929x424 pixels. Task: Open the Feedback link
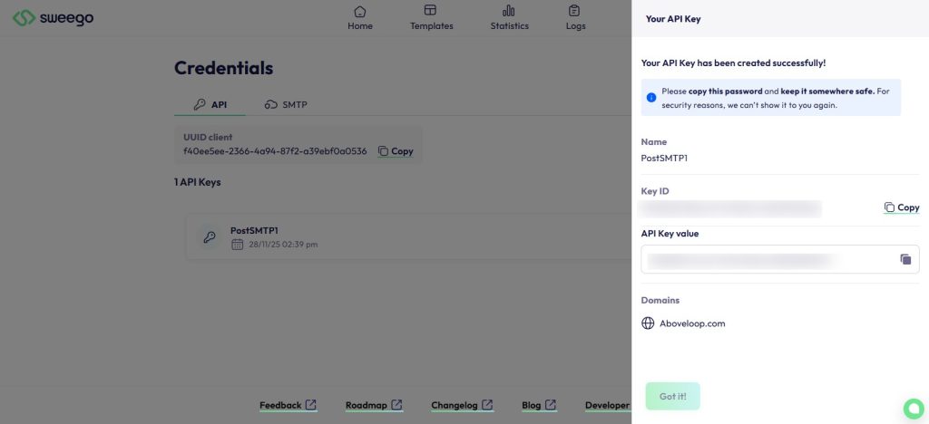[x=288, y=405]
